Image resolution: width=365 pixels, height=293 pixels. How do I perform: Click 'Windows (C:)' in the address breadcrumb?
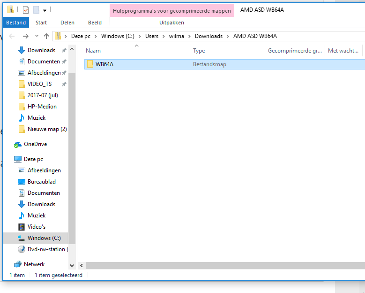(x=118, y=36)
